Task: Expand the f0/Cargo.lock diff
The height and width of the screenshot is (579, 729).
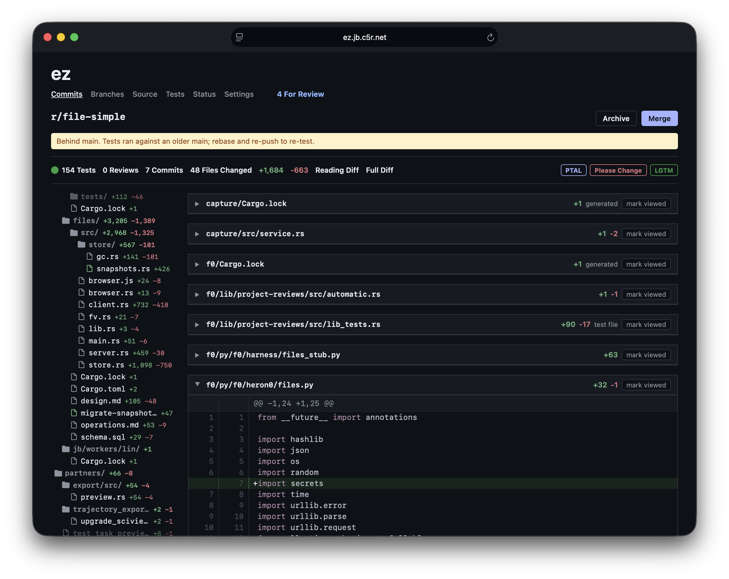Action: coord(197,264)
